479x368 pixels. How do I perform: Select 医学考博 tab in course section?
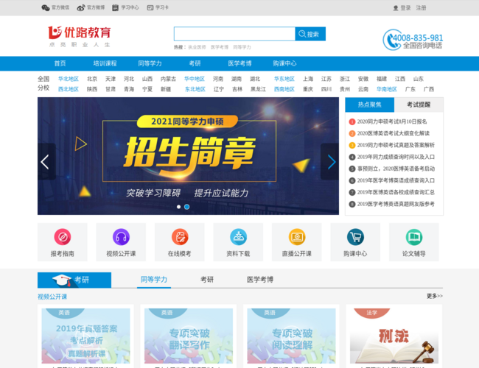tap(259, 280)
